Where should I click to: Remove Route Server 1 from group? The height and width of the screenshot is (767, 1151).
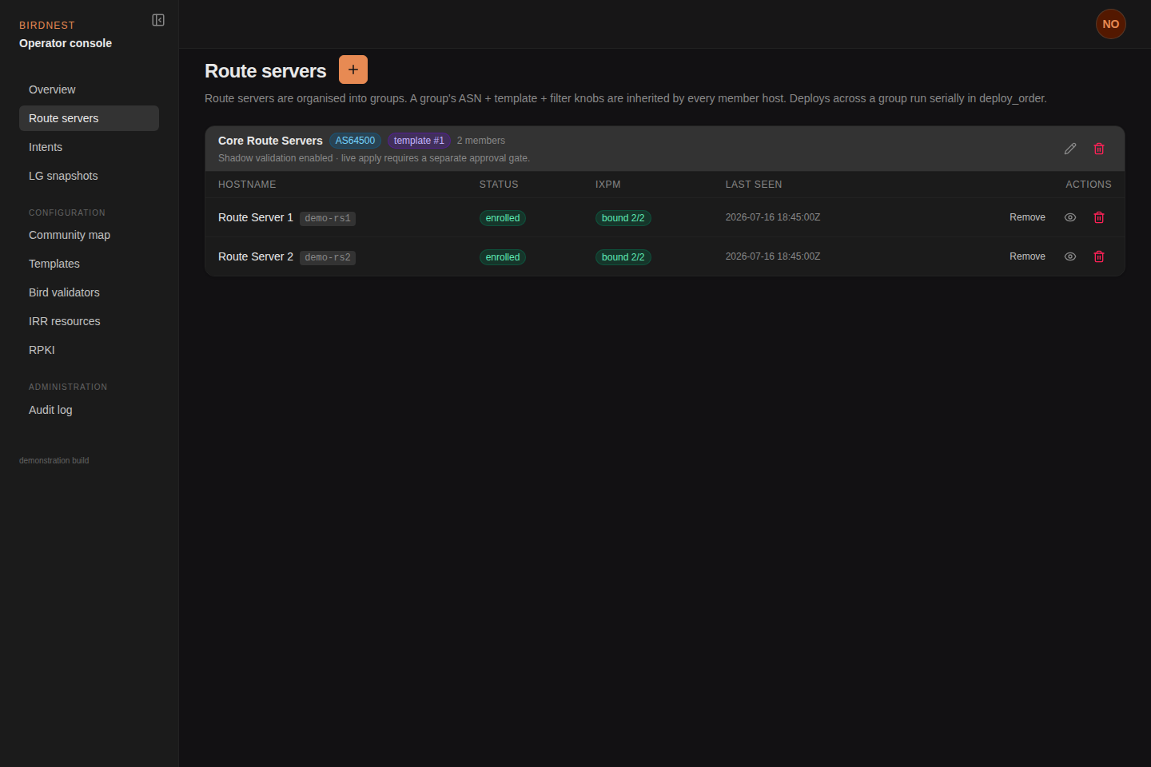(1027, 217)
